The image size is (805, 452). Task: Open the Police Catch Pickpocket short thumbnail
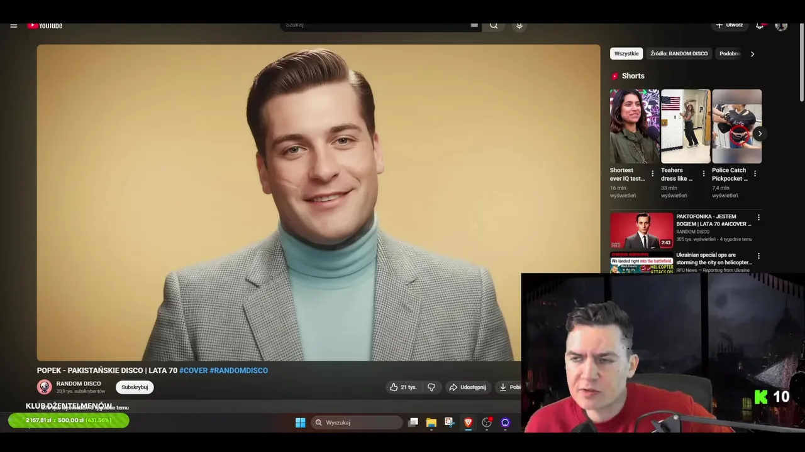pyautogui.click(x=736, y=126)
